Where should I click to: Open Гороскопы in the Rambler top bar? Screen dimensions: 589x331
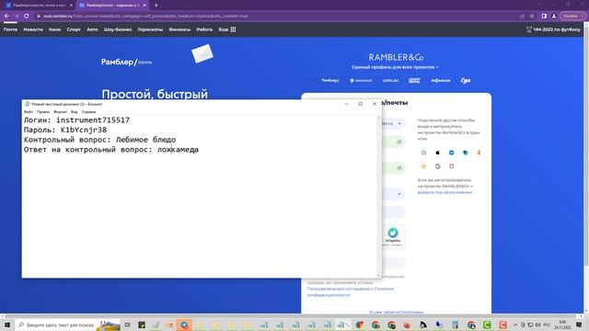point(150,29)
